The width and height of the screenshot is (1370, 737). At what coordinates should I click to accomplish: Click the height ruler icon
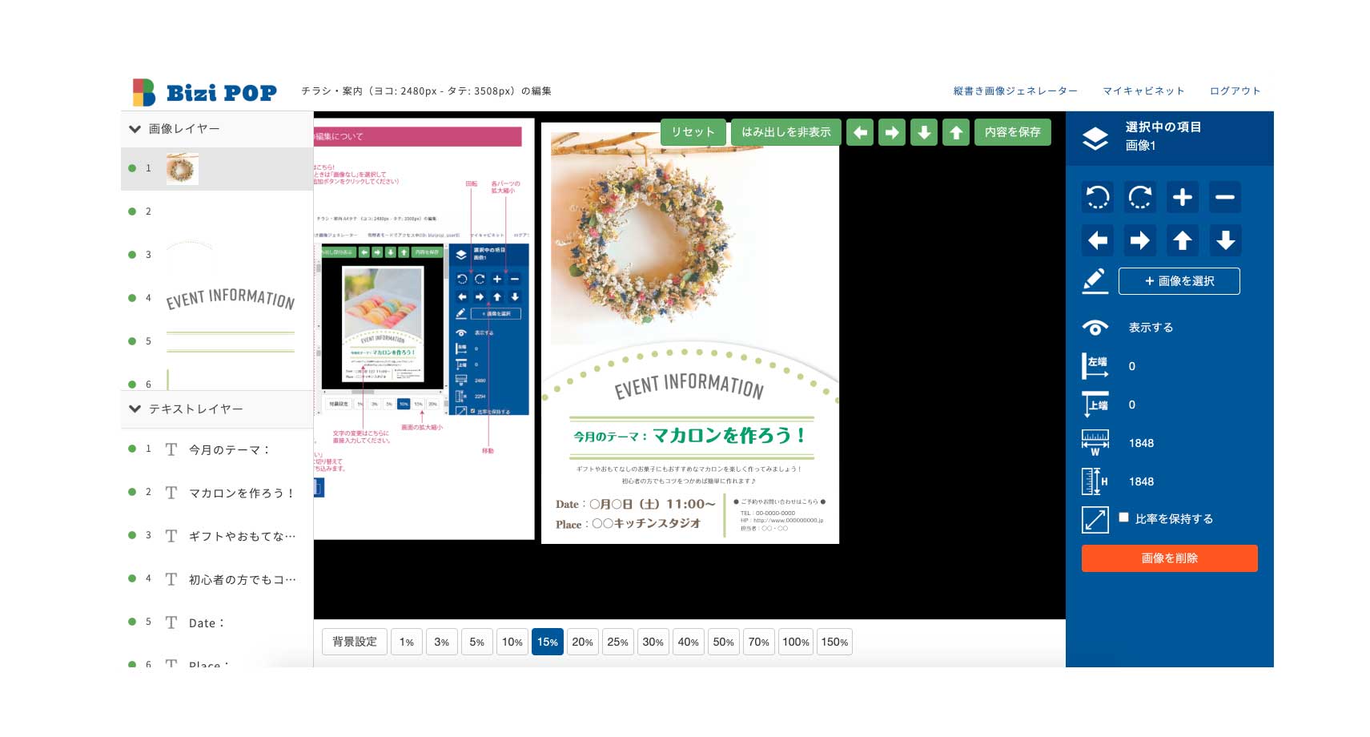click(x=1095, y=481)
